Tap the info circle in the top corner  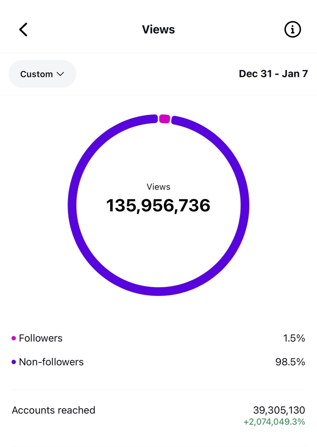[292, 29]
